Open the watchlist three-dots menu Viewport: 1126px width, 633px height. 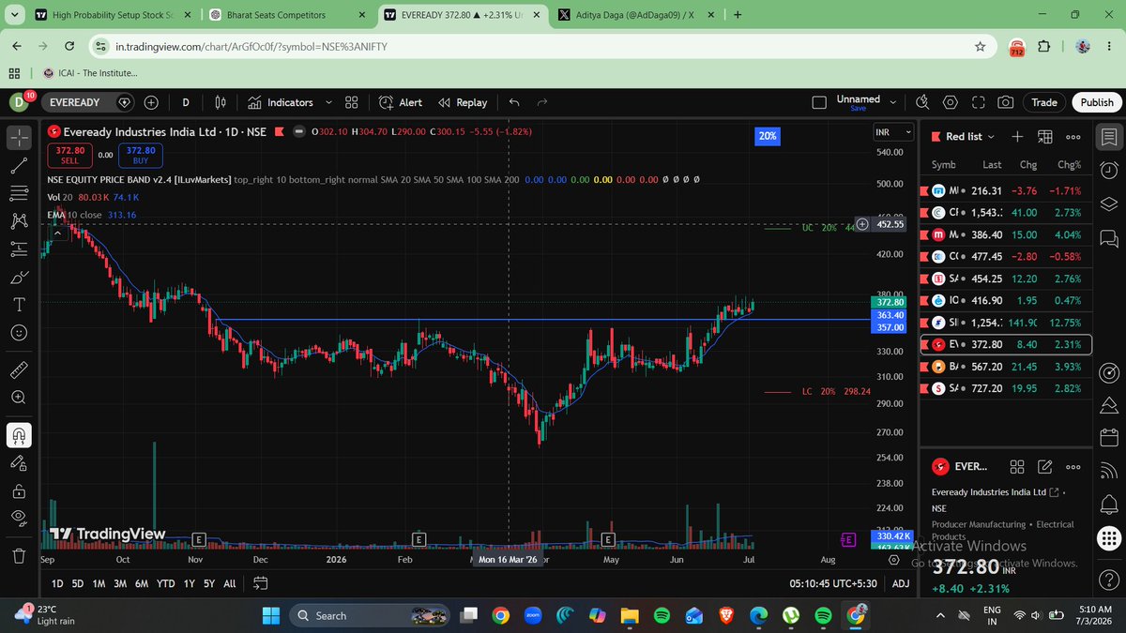[x=1073, y=136]
